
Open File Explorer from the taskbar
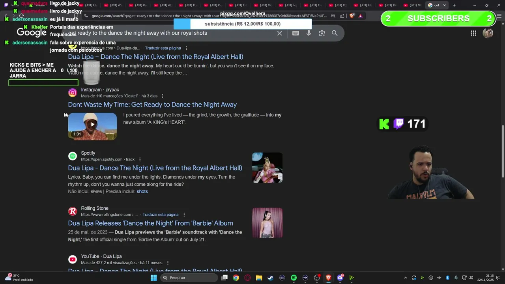[259, 278]
